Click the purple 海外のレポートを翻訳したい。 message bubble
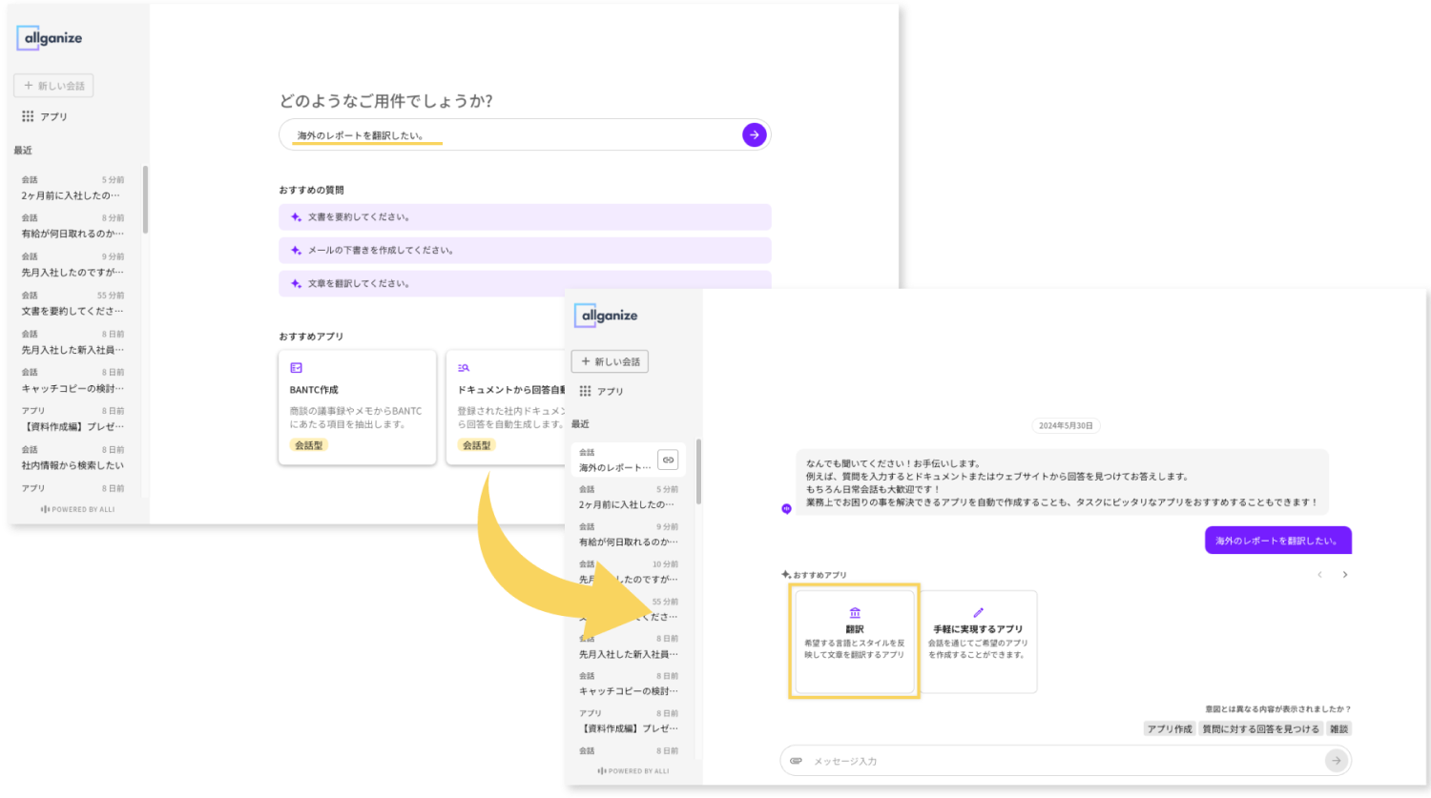 (x=1278, y=541)
